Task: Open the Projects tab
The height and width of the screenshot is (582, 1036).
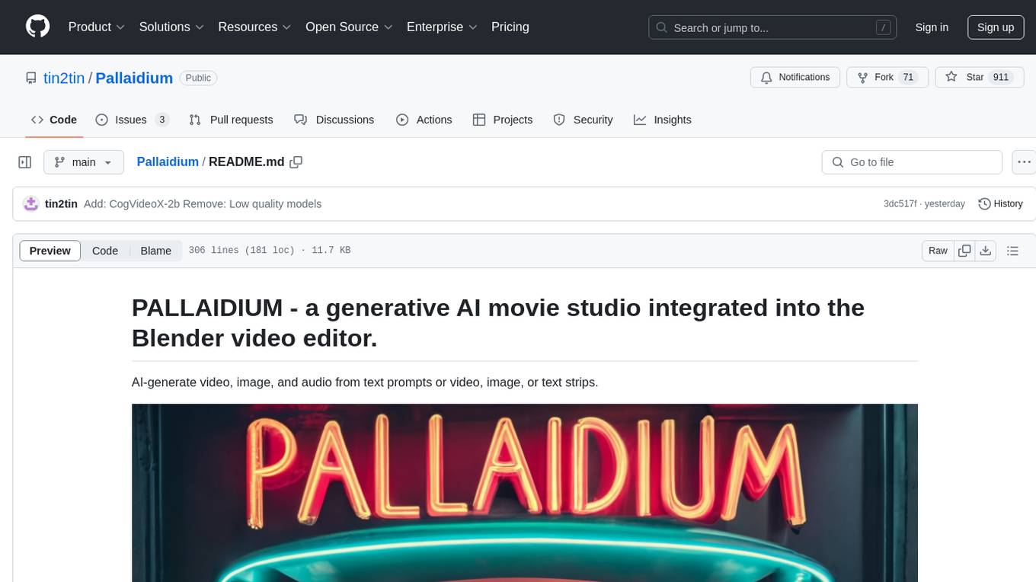Action: coord(503,120)
